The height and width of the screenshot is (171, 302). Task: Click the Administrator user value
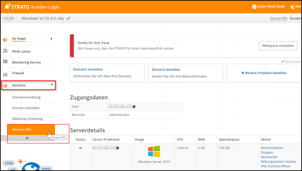click(x=120, y=115)
